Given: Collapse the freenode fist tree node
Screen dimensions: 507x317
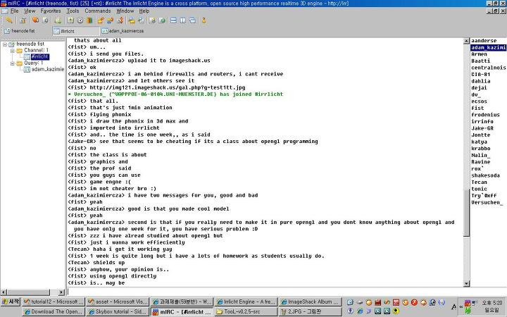Looking at the screenshot, I should pyautogui.click(x=5, y=44).
